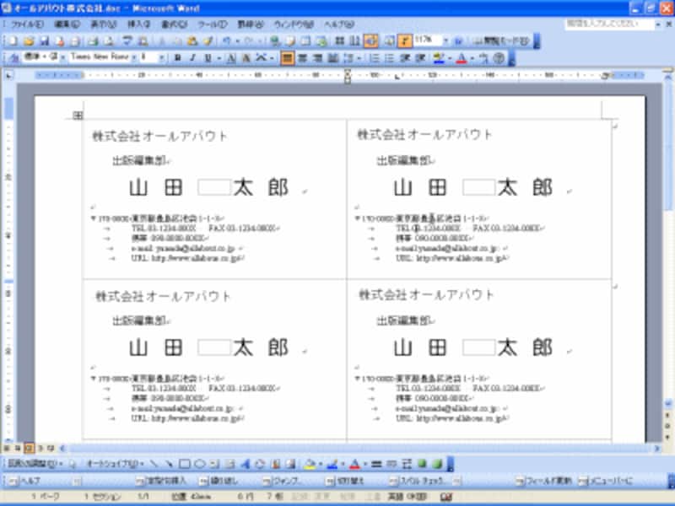This screenshot has height=506, width=675.
Task: Open the Insert menu
Action: click(x=138, y=24)
